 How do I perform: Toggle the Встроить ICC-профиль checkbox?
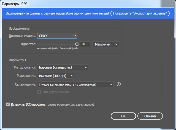pyautogui.click(x=8, y=104)
